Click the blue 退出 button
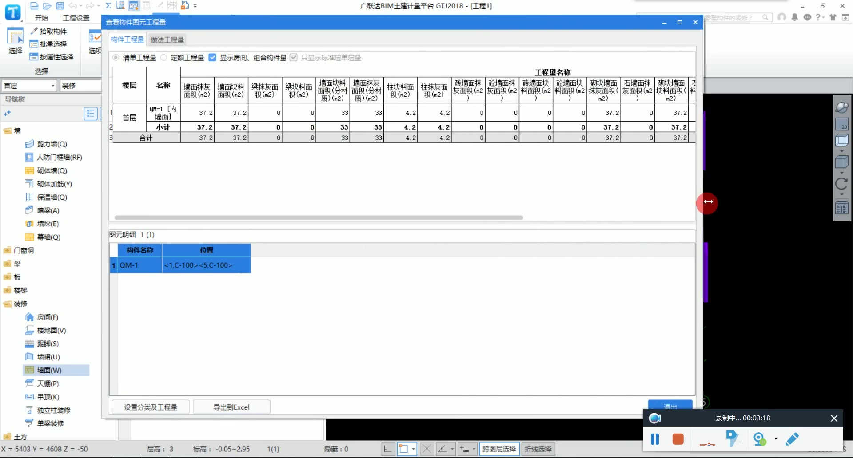 [x=670, y=406]
